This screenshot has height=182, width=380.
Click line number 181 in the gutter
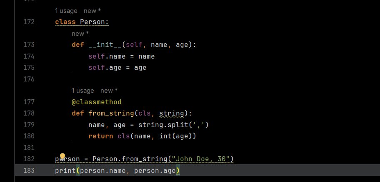pos(29,148)
